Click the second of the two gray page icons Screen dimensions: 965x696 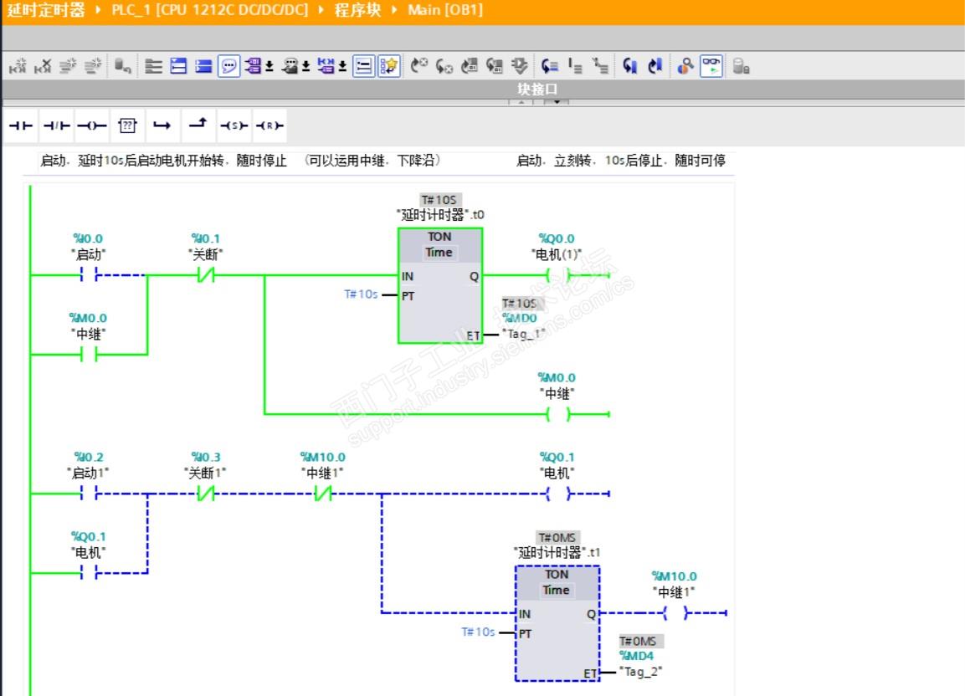[x=494, y=66]
